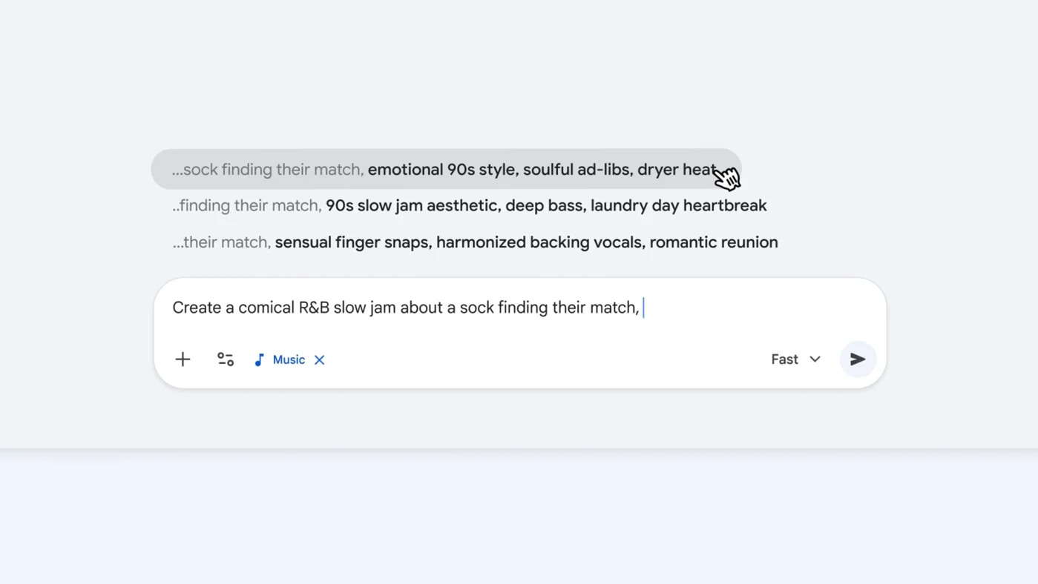Pick the 'sensual finger snaps' suggestion
Image resolution: width=1038 pixels, height=584 pixels.
tap(352, 242)
